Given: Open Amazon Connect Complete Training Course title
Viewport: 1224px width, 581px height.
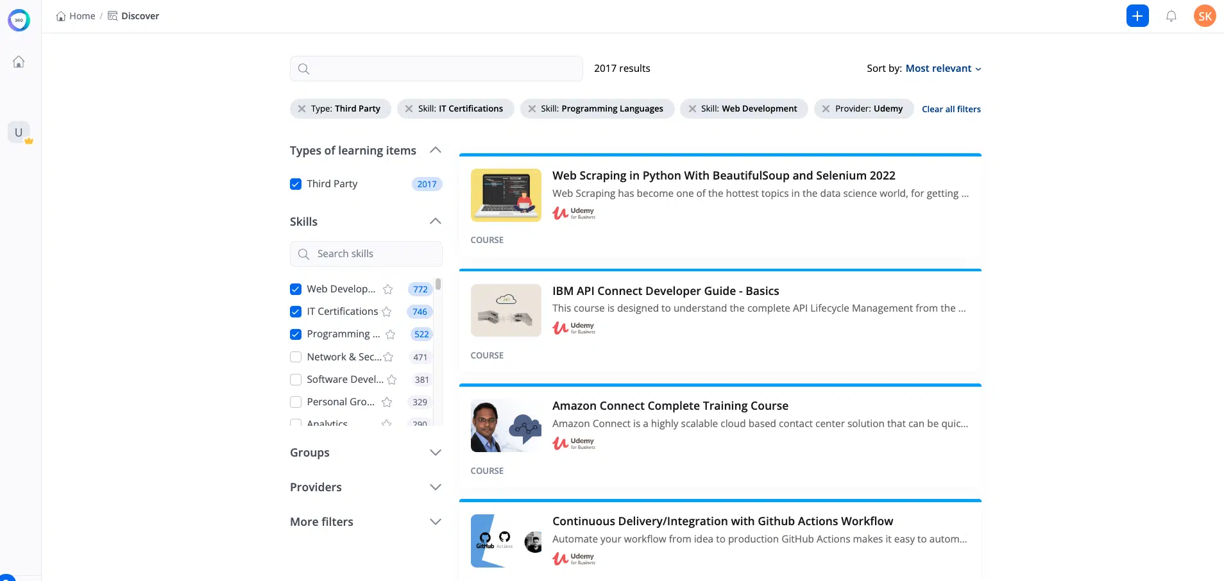Looking at the screenshot, I should tap(670, 406).
